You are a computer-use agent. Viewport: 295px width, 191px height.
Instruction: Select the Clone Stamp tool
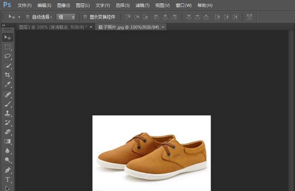(x=7, y=113)
